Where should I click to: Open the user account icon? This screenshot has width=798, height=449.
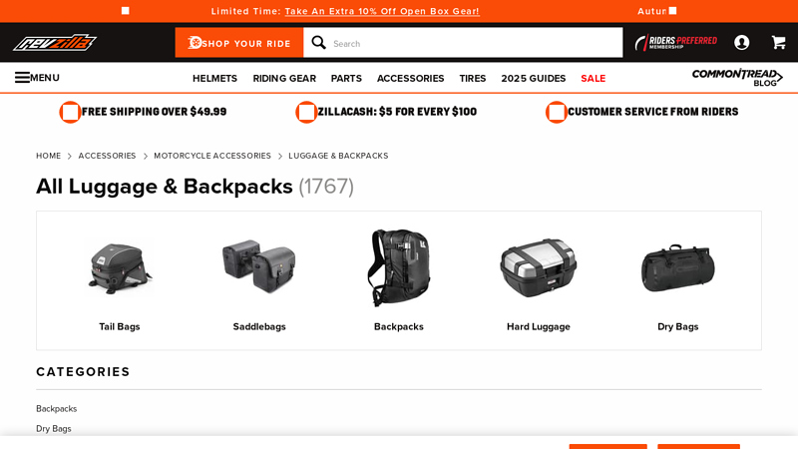point(741,42)
